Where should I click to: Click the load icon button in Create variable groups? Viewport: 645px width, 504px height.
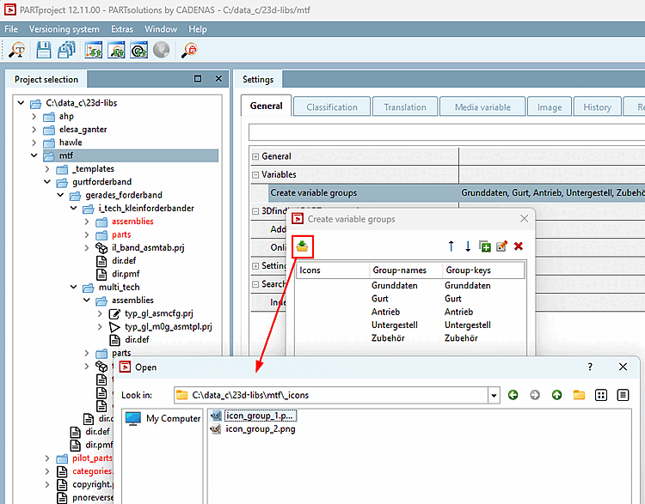coord(303,246)
